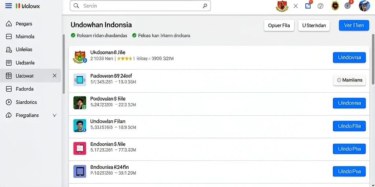
Task: Click the Ukdooman 6 Jile title
Action: (108, 52)
